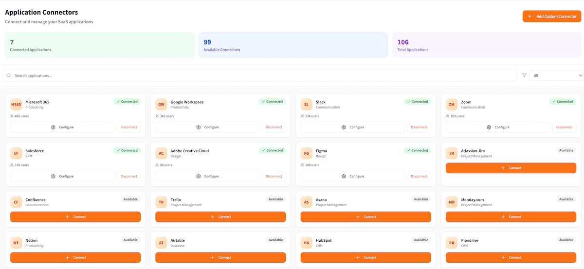
Task: Click the Notion NT app icon
Action: coord(16,243)
